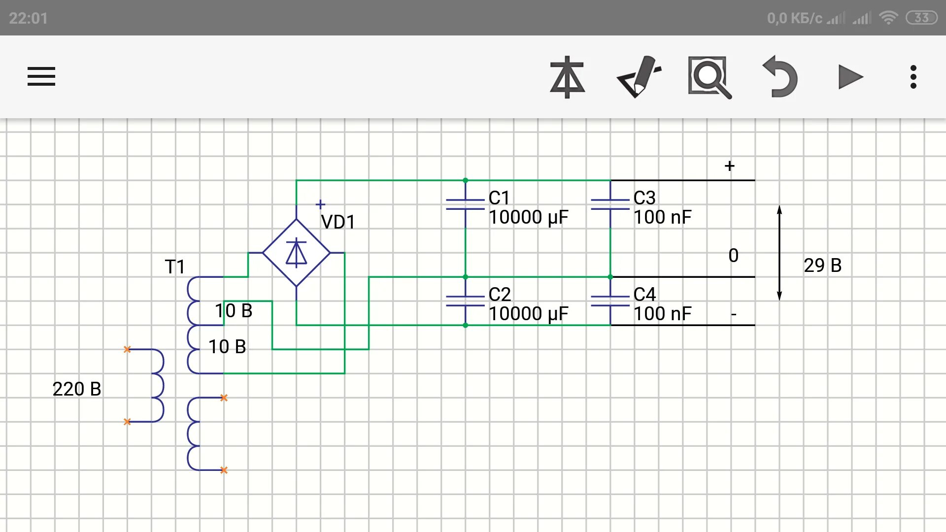Image resolution: width=946 pixels, height=532 pixels.
Task: Tap the add component diode icon
Action: click(567, 77)
